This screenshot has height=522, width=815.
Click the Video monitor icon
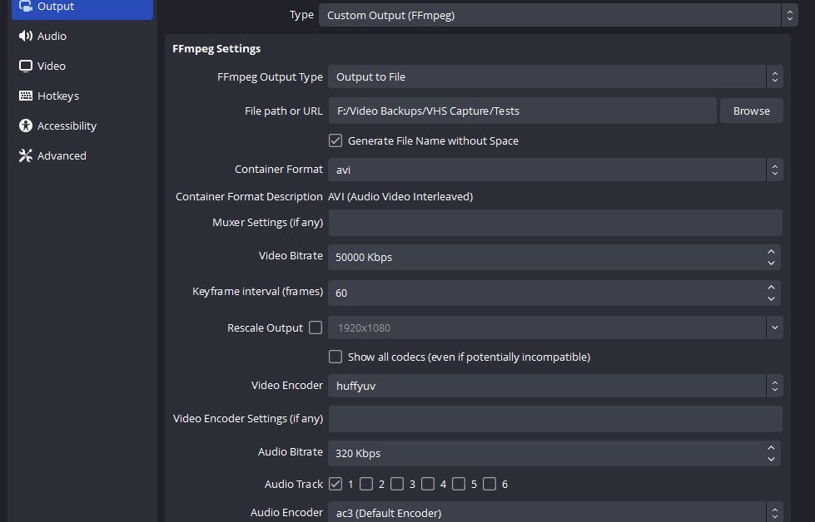point(25,66)
